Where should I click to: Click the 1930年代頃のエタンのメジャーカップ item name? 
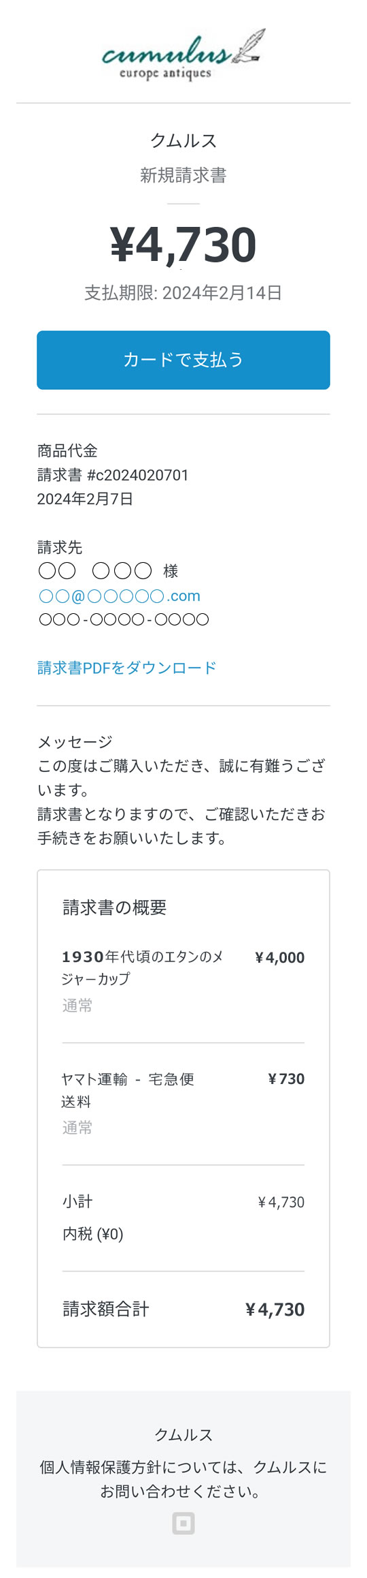(142, 968)
